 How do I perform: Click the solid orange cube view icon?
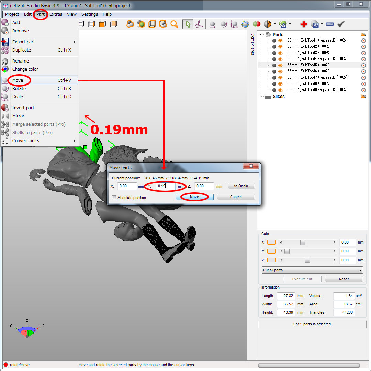(x=102, y=24)
